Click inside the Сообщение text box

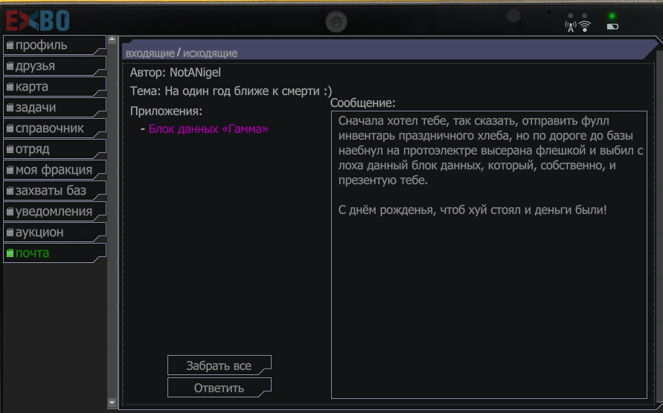click(x=489, y=255)
